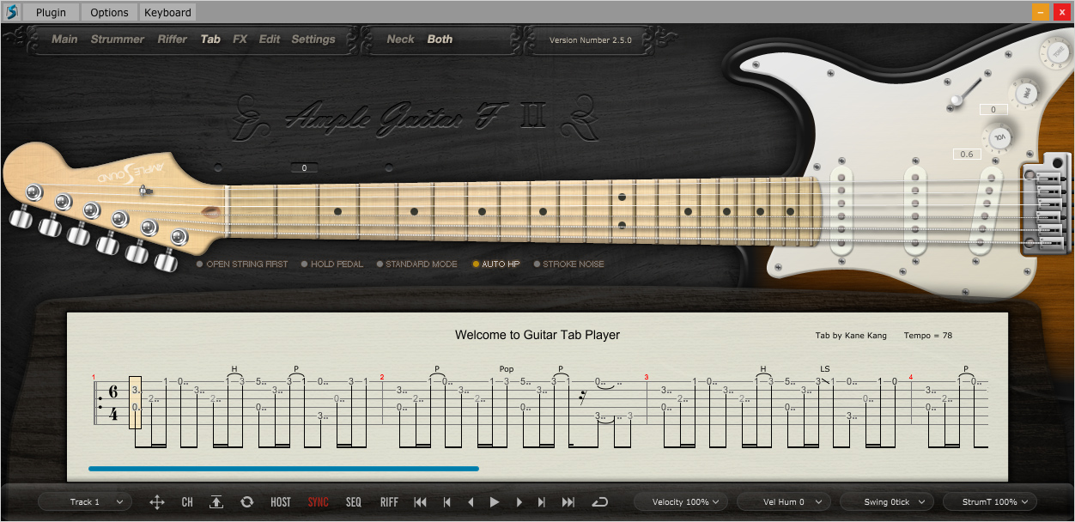Screen dimensions: 1075x522
Task: Toggle Stroke Noise option
Action: (x=569, y=264)
